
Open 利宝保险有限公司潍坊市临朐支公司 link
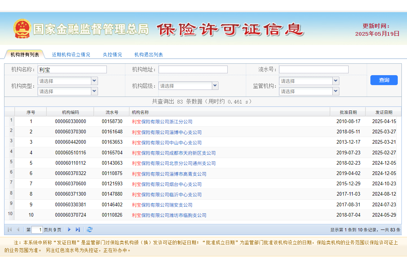click(169, 215)
